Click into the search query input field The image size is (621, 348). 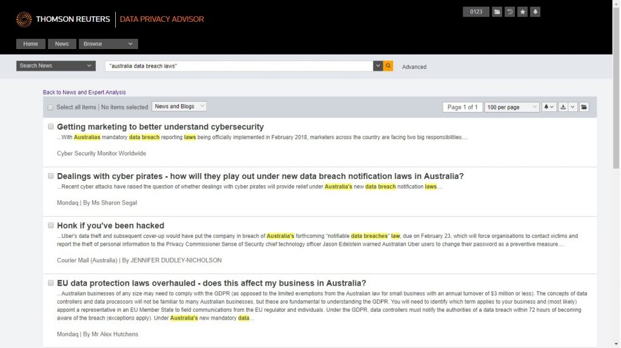click(239, 66)
